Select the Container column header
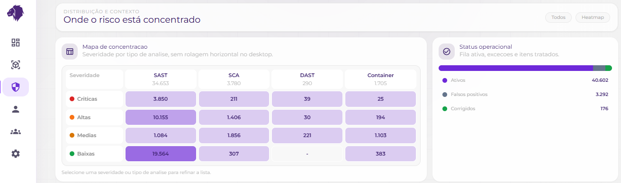The width and height of the screenshot is (621, 183). pos(380,79)
